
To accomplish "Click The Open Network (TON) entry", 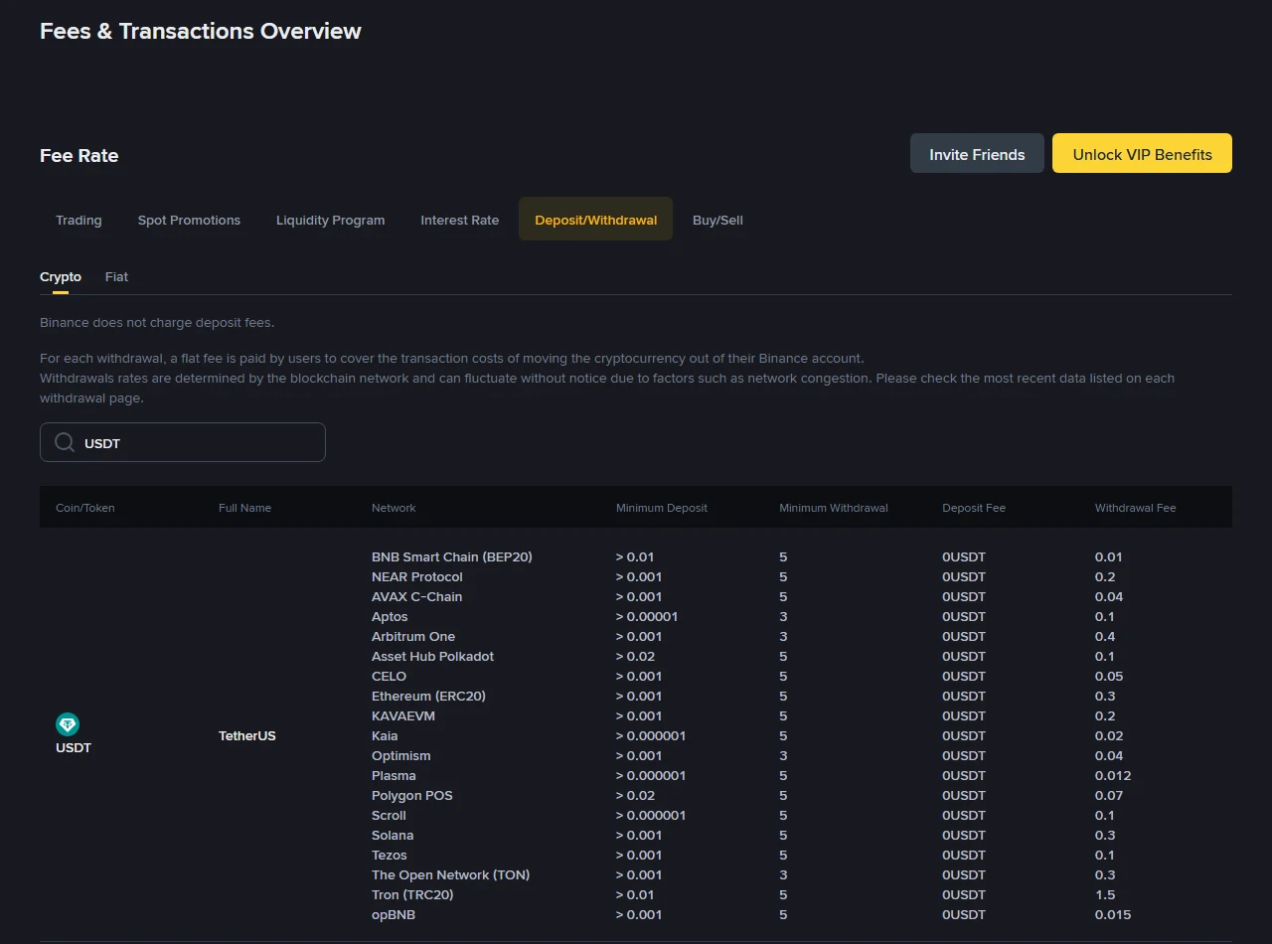I will [450, 875].
